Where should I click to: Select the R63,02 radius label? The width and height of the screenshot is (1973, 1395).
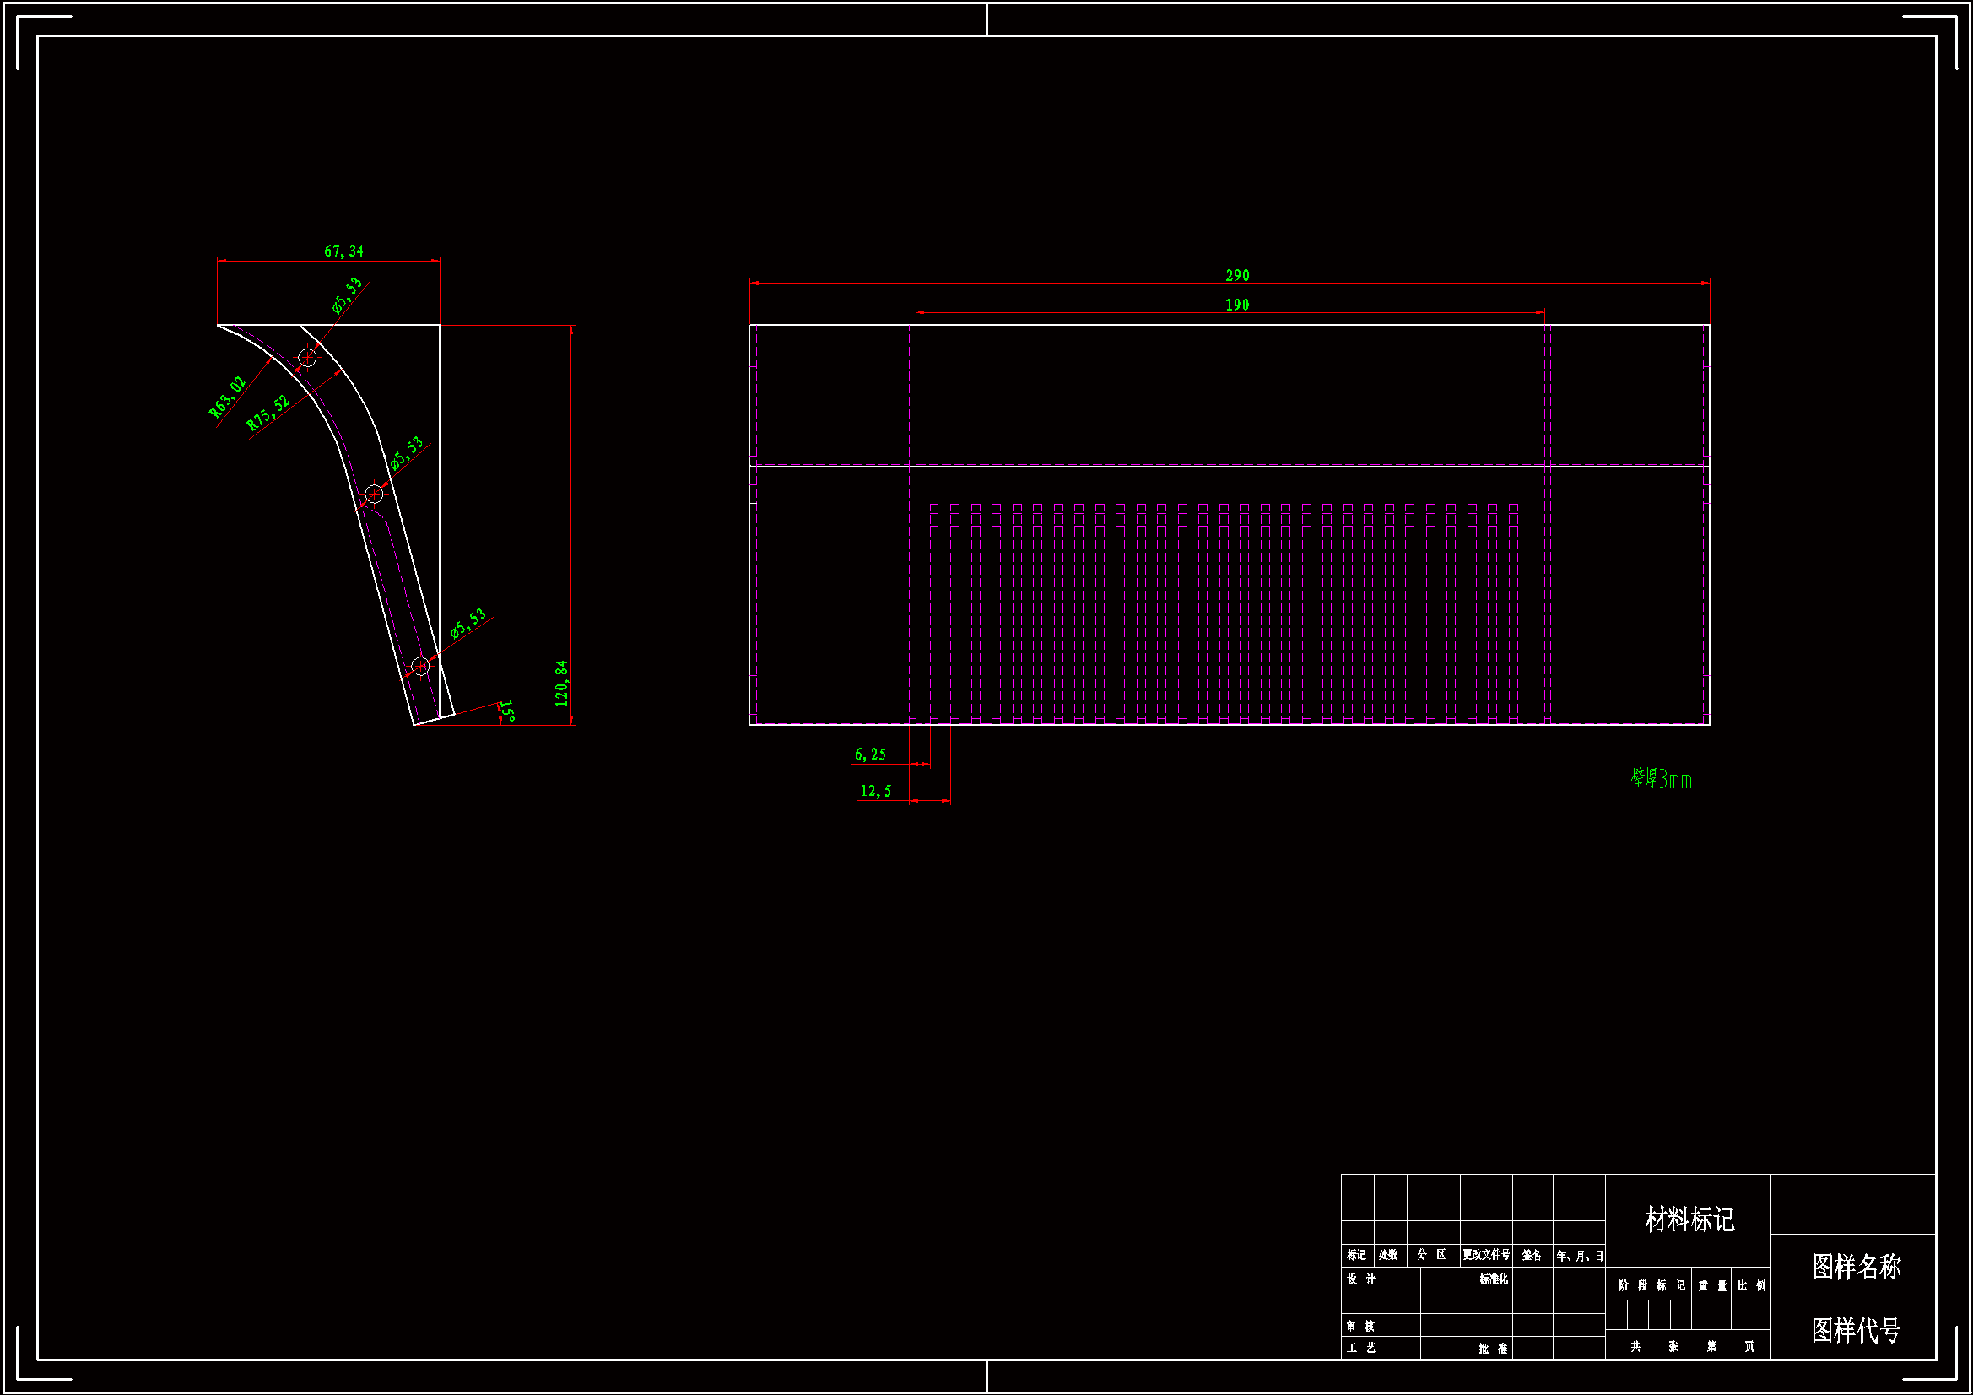pyautogui.click(x=228, y=397)
